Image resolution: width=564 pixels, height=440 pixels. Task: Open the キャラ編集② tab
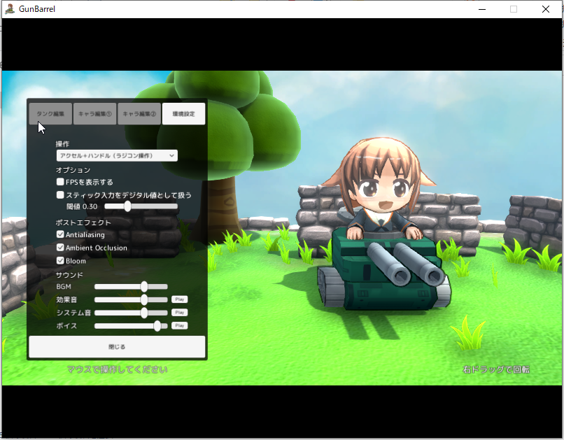tap(139, 113)
